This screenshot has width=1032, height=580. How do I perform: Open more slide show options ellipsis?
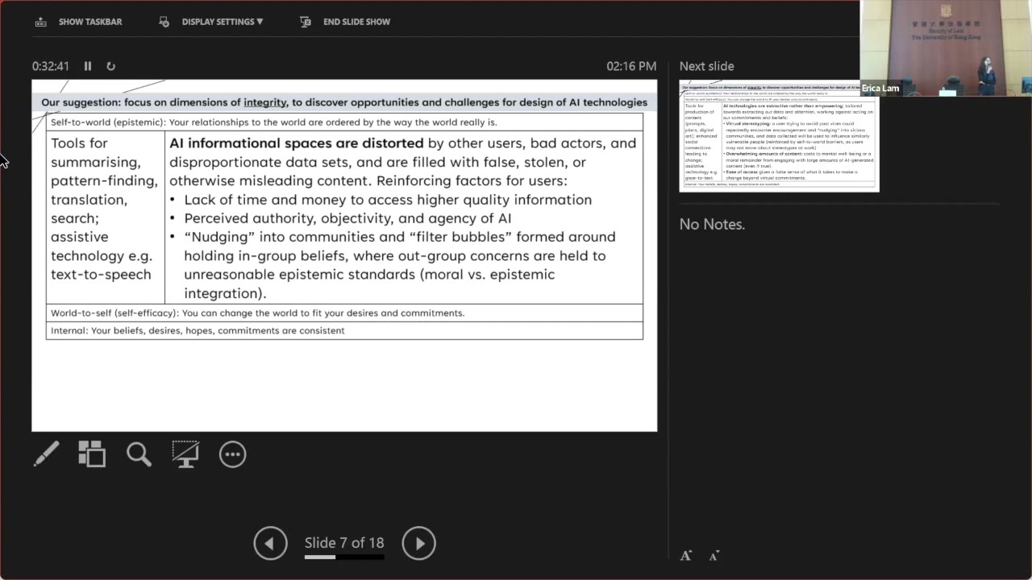point(232,454)
